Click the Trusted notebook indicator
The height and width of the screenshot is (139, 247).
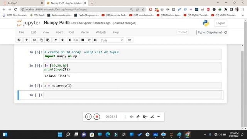coord(183,32)
